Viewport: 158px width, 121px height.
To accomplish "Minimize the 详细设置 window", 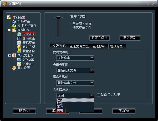I will click(148, 4).
